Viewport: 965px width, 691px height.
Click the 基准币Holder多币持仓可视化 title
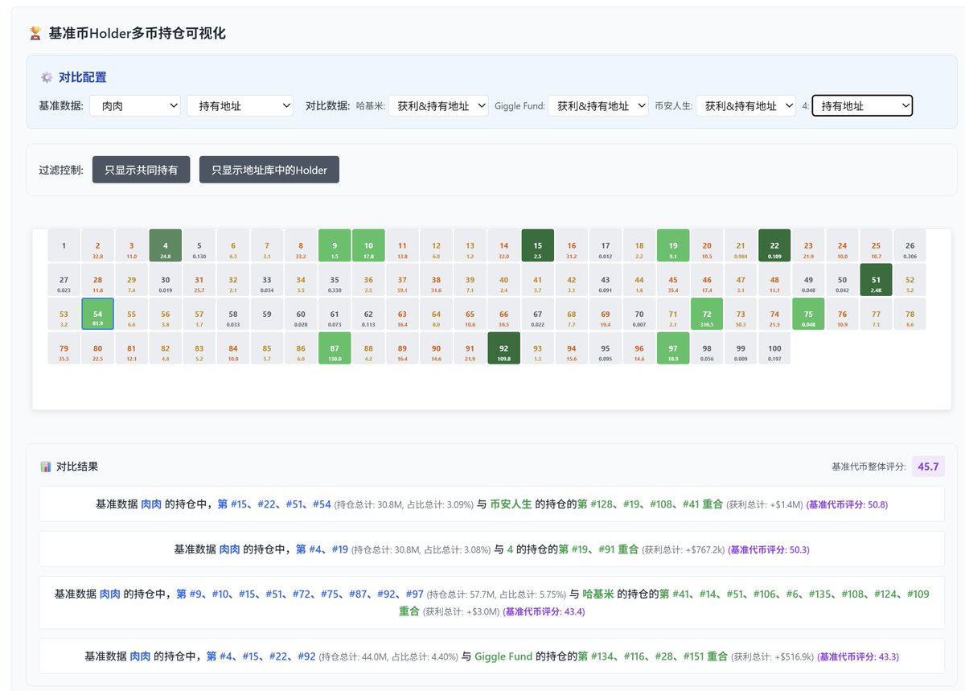coord(138,33)
